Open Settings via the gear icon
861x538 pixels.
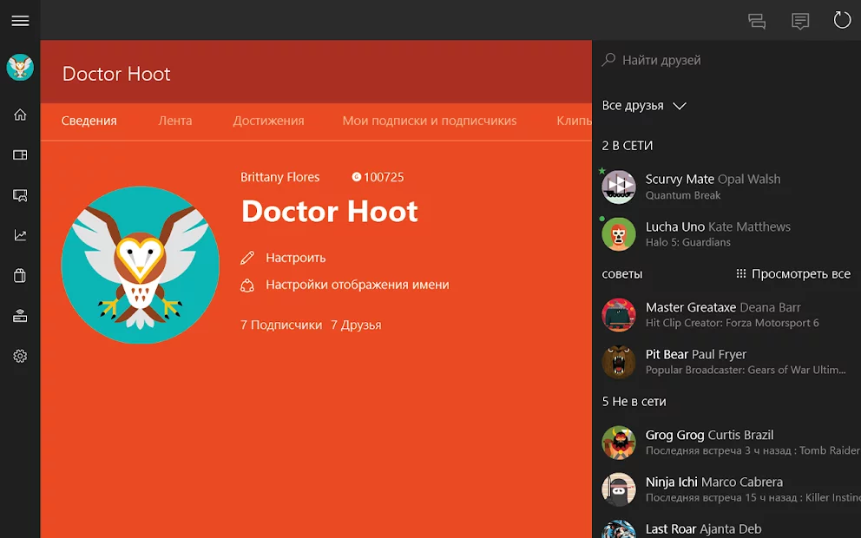(x=20, y=357)
